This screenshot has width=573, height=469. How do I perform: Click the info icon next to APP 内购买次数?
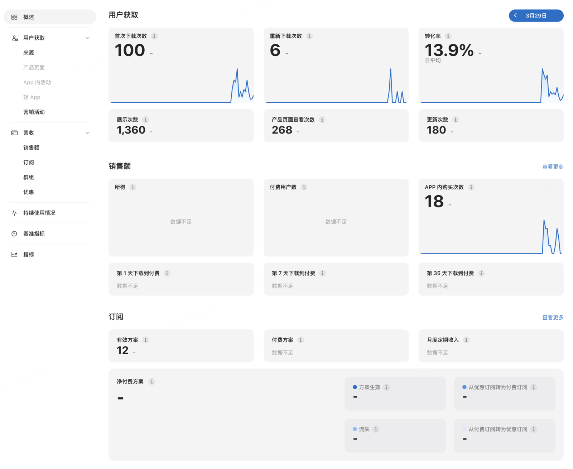tap(471, 187)
